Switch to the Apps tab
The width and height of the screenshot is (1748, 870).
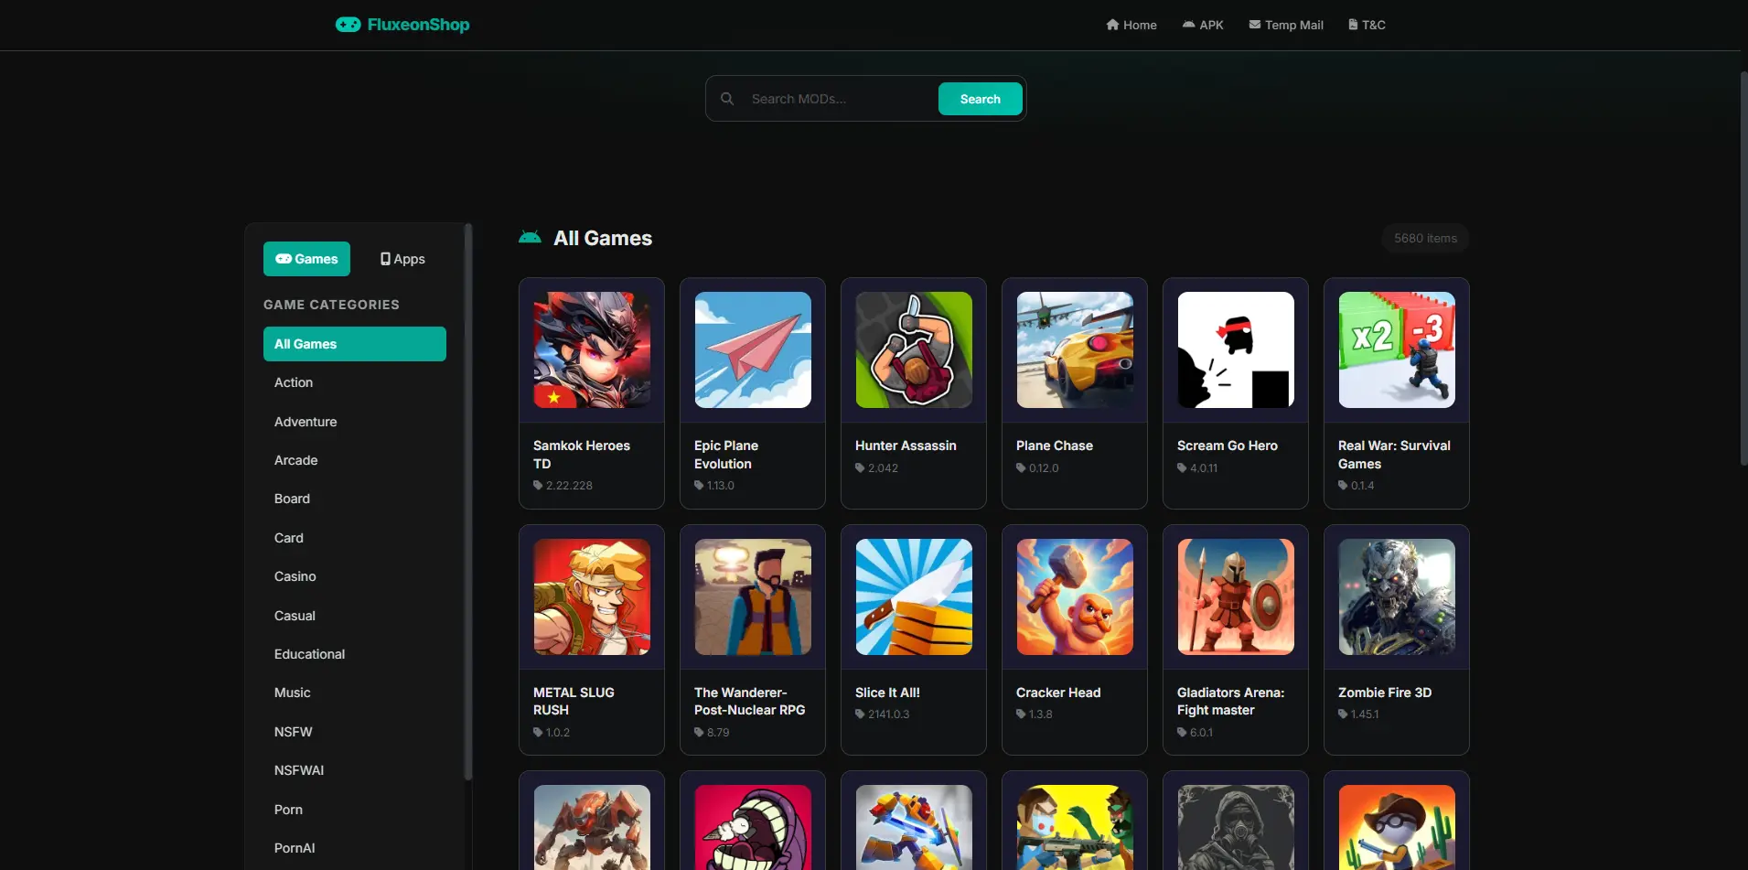coord(402,259)
